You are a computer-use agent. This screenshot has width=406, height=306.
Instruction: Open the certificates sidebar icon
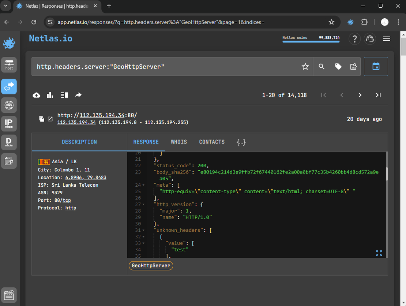coord(9,160)
